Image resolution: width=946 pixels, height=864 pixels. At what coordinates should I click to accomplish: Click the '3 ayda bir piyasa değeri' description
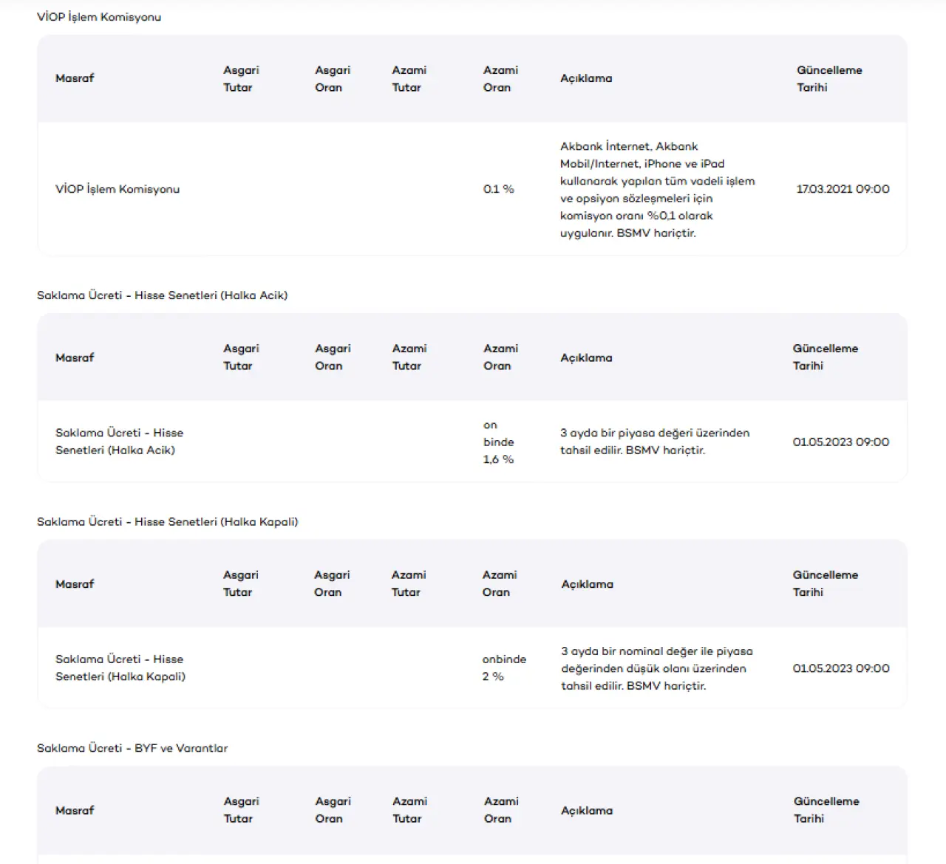click(x=655, y=442)
